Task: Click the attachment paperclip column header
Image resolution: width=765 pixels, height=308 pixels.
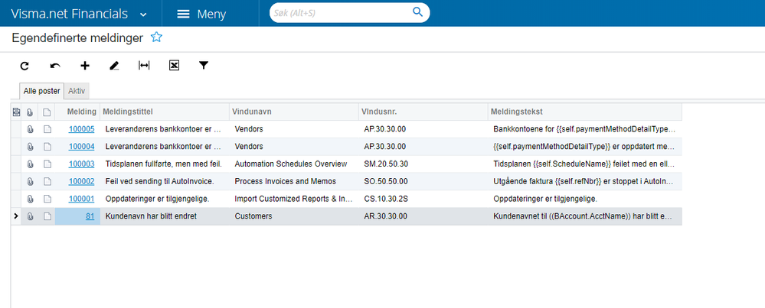Action: coord(30,112)
